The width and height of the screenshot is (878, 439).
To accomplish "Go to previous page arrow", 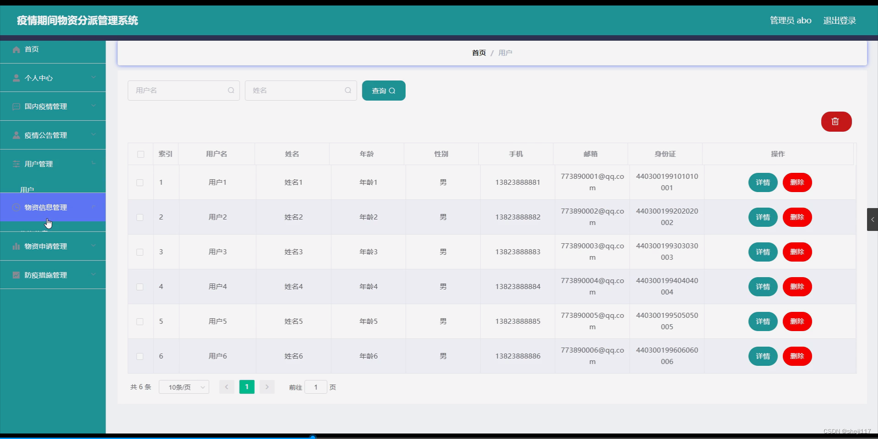I will click(x=226, y=387).
